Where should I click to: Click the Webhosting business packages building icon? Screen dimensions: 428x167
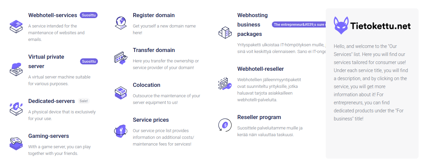pos(225,32)
